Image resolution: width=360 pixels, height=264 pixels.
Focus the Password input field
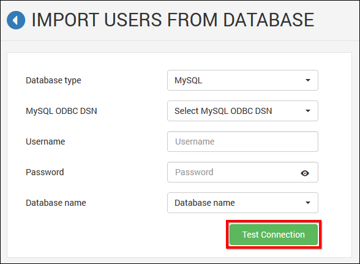click(242, 172)
